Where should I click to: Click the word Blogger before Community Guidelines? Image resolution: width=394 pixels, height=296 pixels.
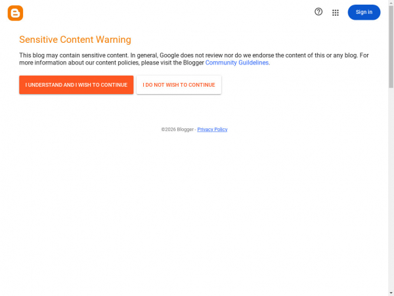tap(193, 62)
